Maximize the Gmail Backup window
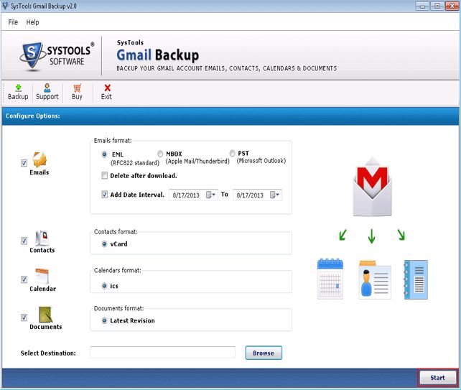Screen dimensions: 461x390 (x=437, y=6)
